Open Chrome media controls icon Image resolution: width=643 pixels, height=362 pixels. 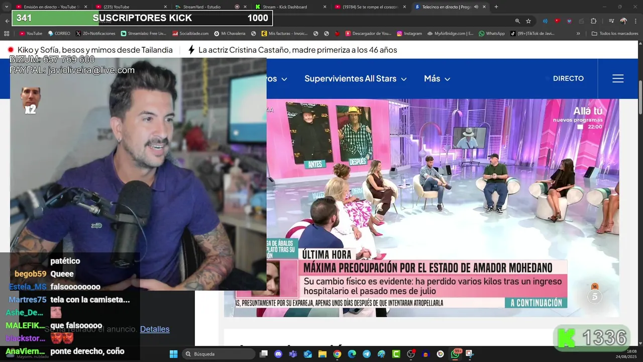pyautogui.click(x=611, y=21)
